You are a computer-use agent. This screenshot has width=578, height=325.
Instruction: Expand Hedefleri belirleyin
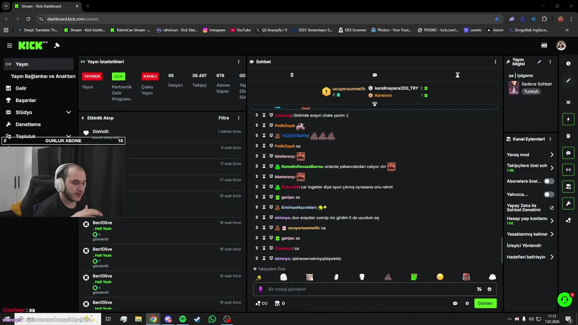click(x=552, y=257)
